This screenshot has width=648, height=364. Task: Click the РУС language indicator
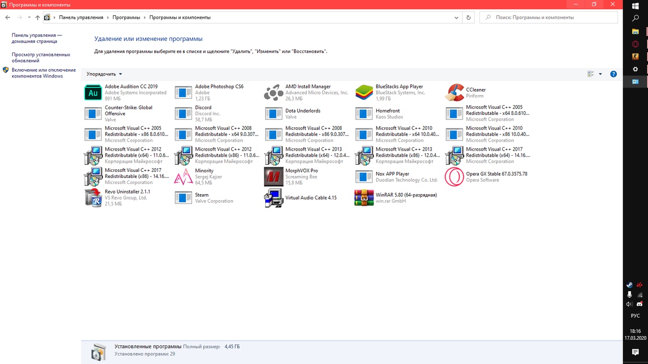tap(635, 315)
